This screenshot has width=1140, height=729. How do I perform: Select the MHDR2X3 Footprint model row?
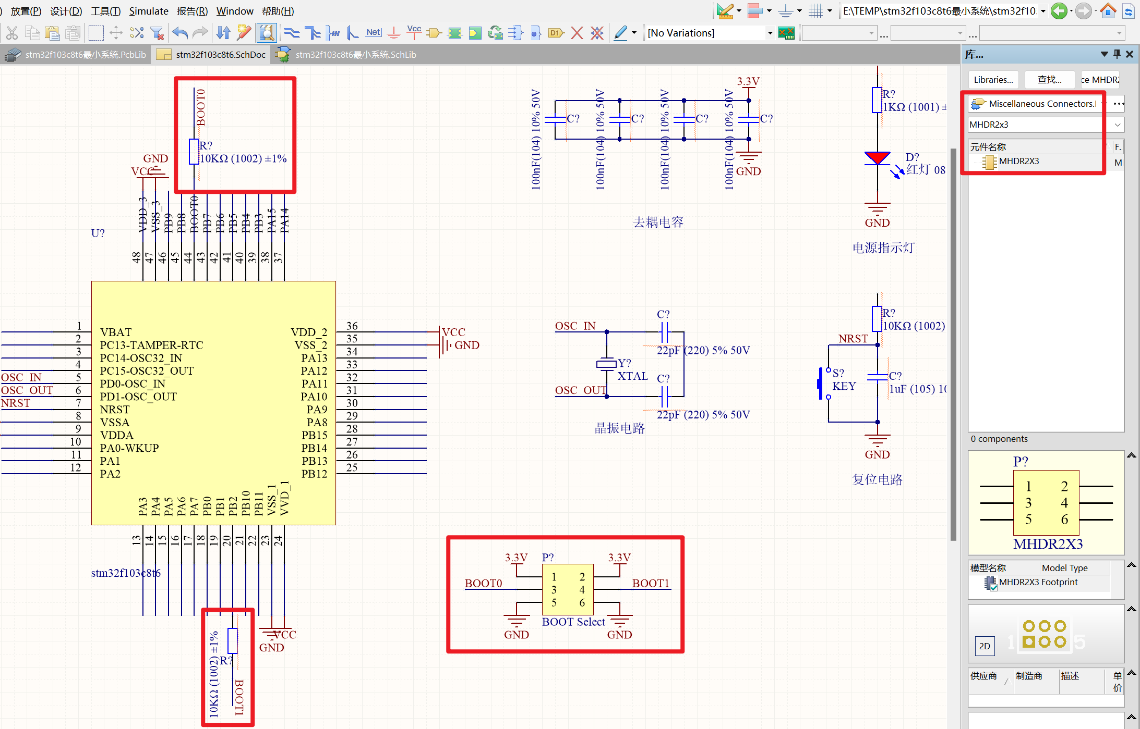pos(1039,583)
